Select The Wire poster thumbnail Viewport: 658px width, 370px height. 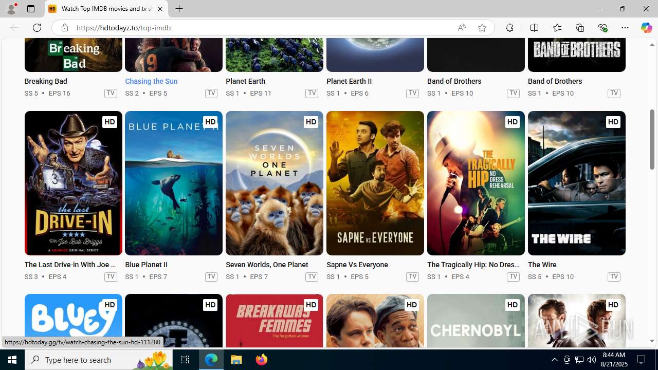pos(577,183)
